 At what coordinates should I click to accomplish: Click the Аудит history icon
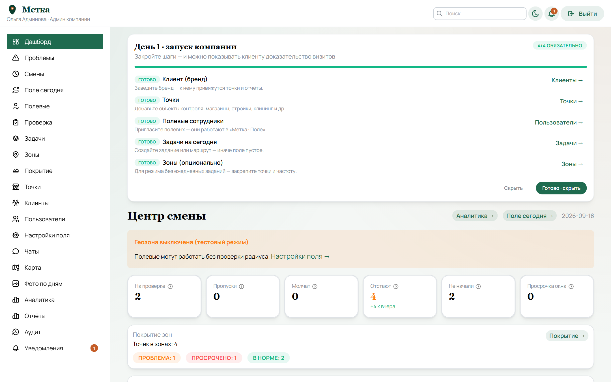(16, 332)
